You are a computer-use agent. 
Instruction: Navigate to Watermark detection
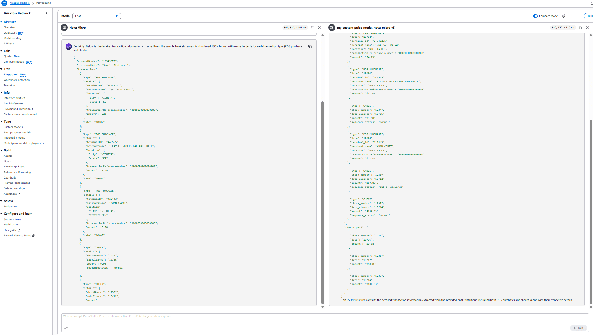pos(17,80)
